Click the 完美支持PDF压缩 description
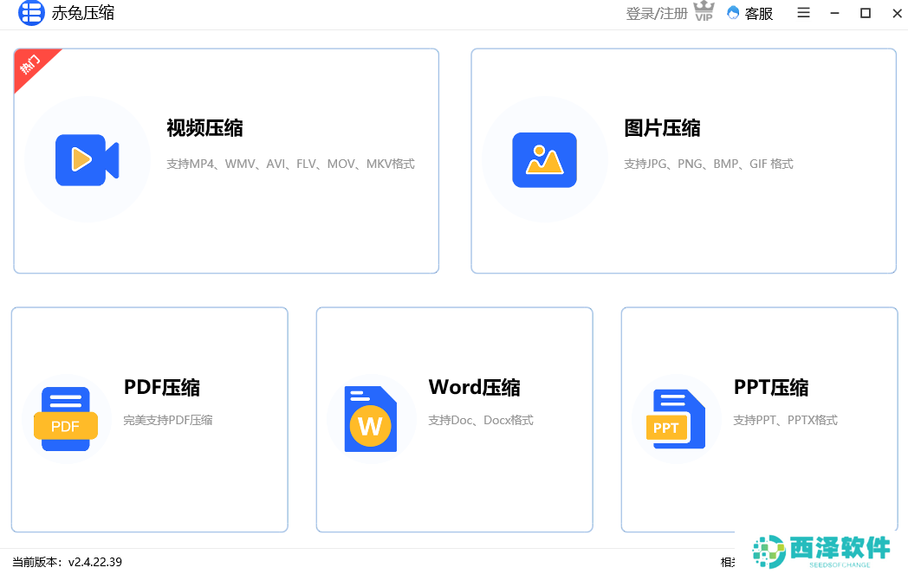Viewport: 908px width, 574px height. point(168,420)
